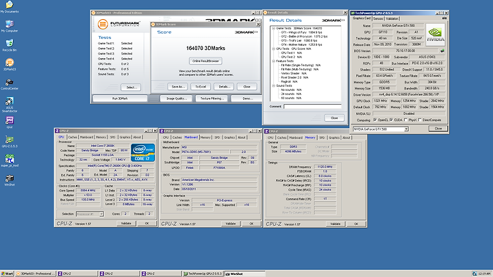Click Details button in Score dialog
This screenshot has width=493, height=277.
[224, 87]
